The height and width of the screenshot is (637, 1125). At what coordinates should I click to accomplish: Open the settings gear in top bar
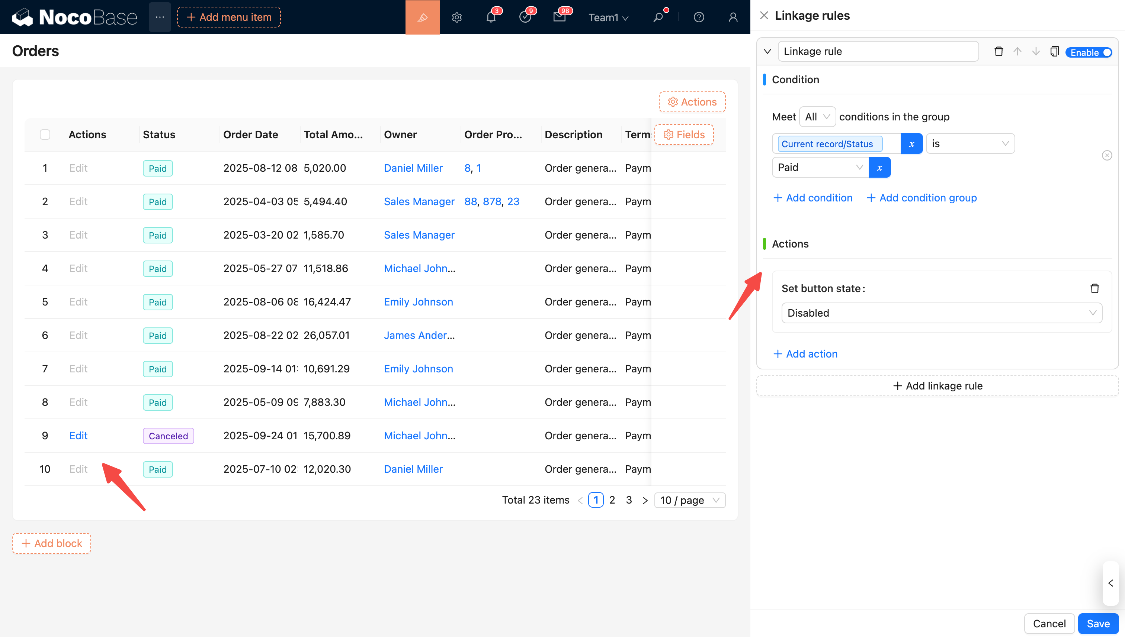click(x=457, y=17)
